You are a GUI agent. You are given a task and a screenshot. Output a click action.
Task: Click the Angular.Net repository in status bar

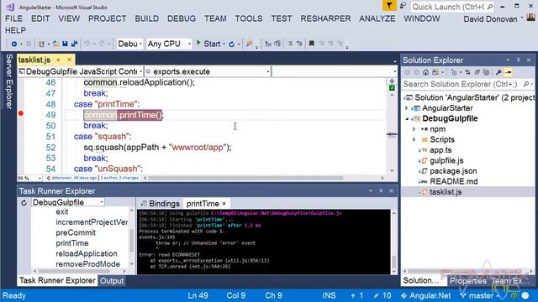pyautogui.click(x=426, y=295)
